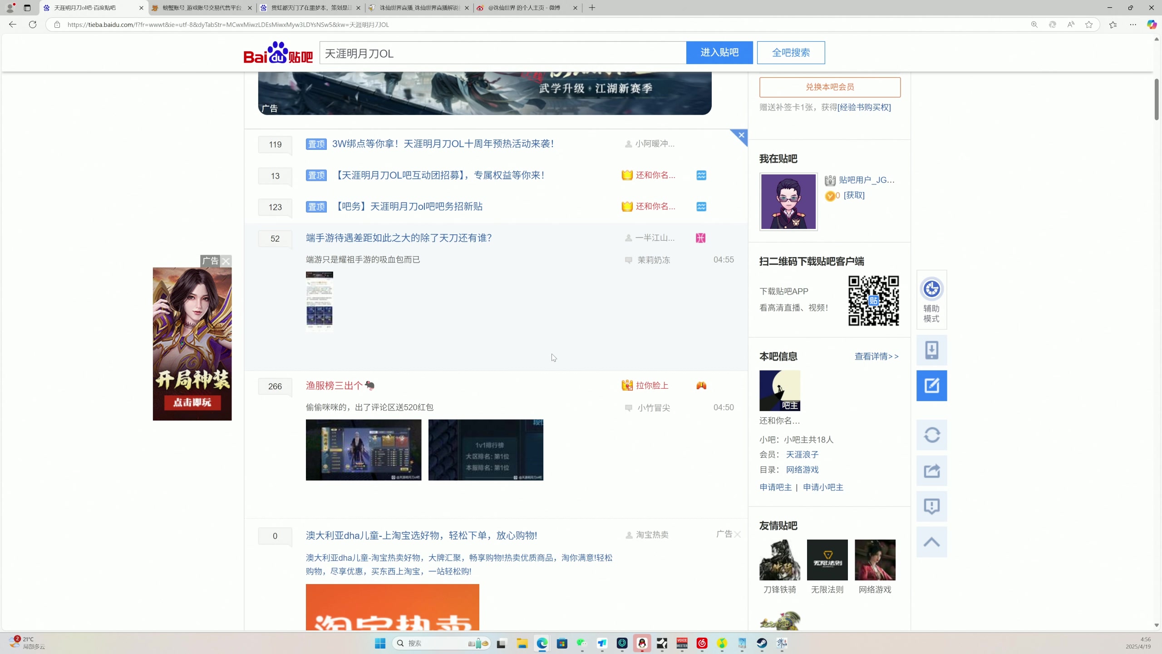The image size is (1162, 654).
Task: Open the 1v1排行榜 image thumbnail
Action: [486, 450]
